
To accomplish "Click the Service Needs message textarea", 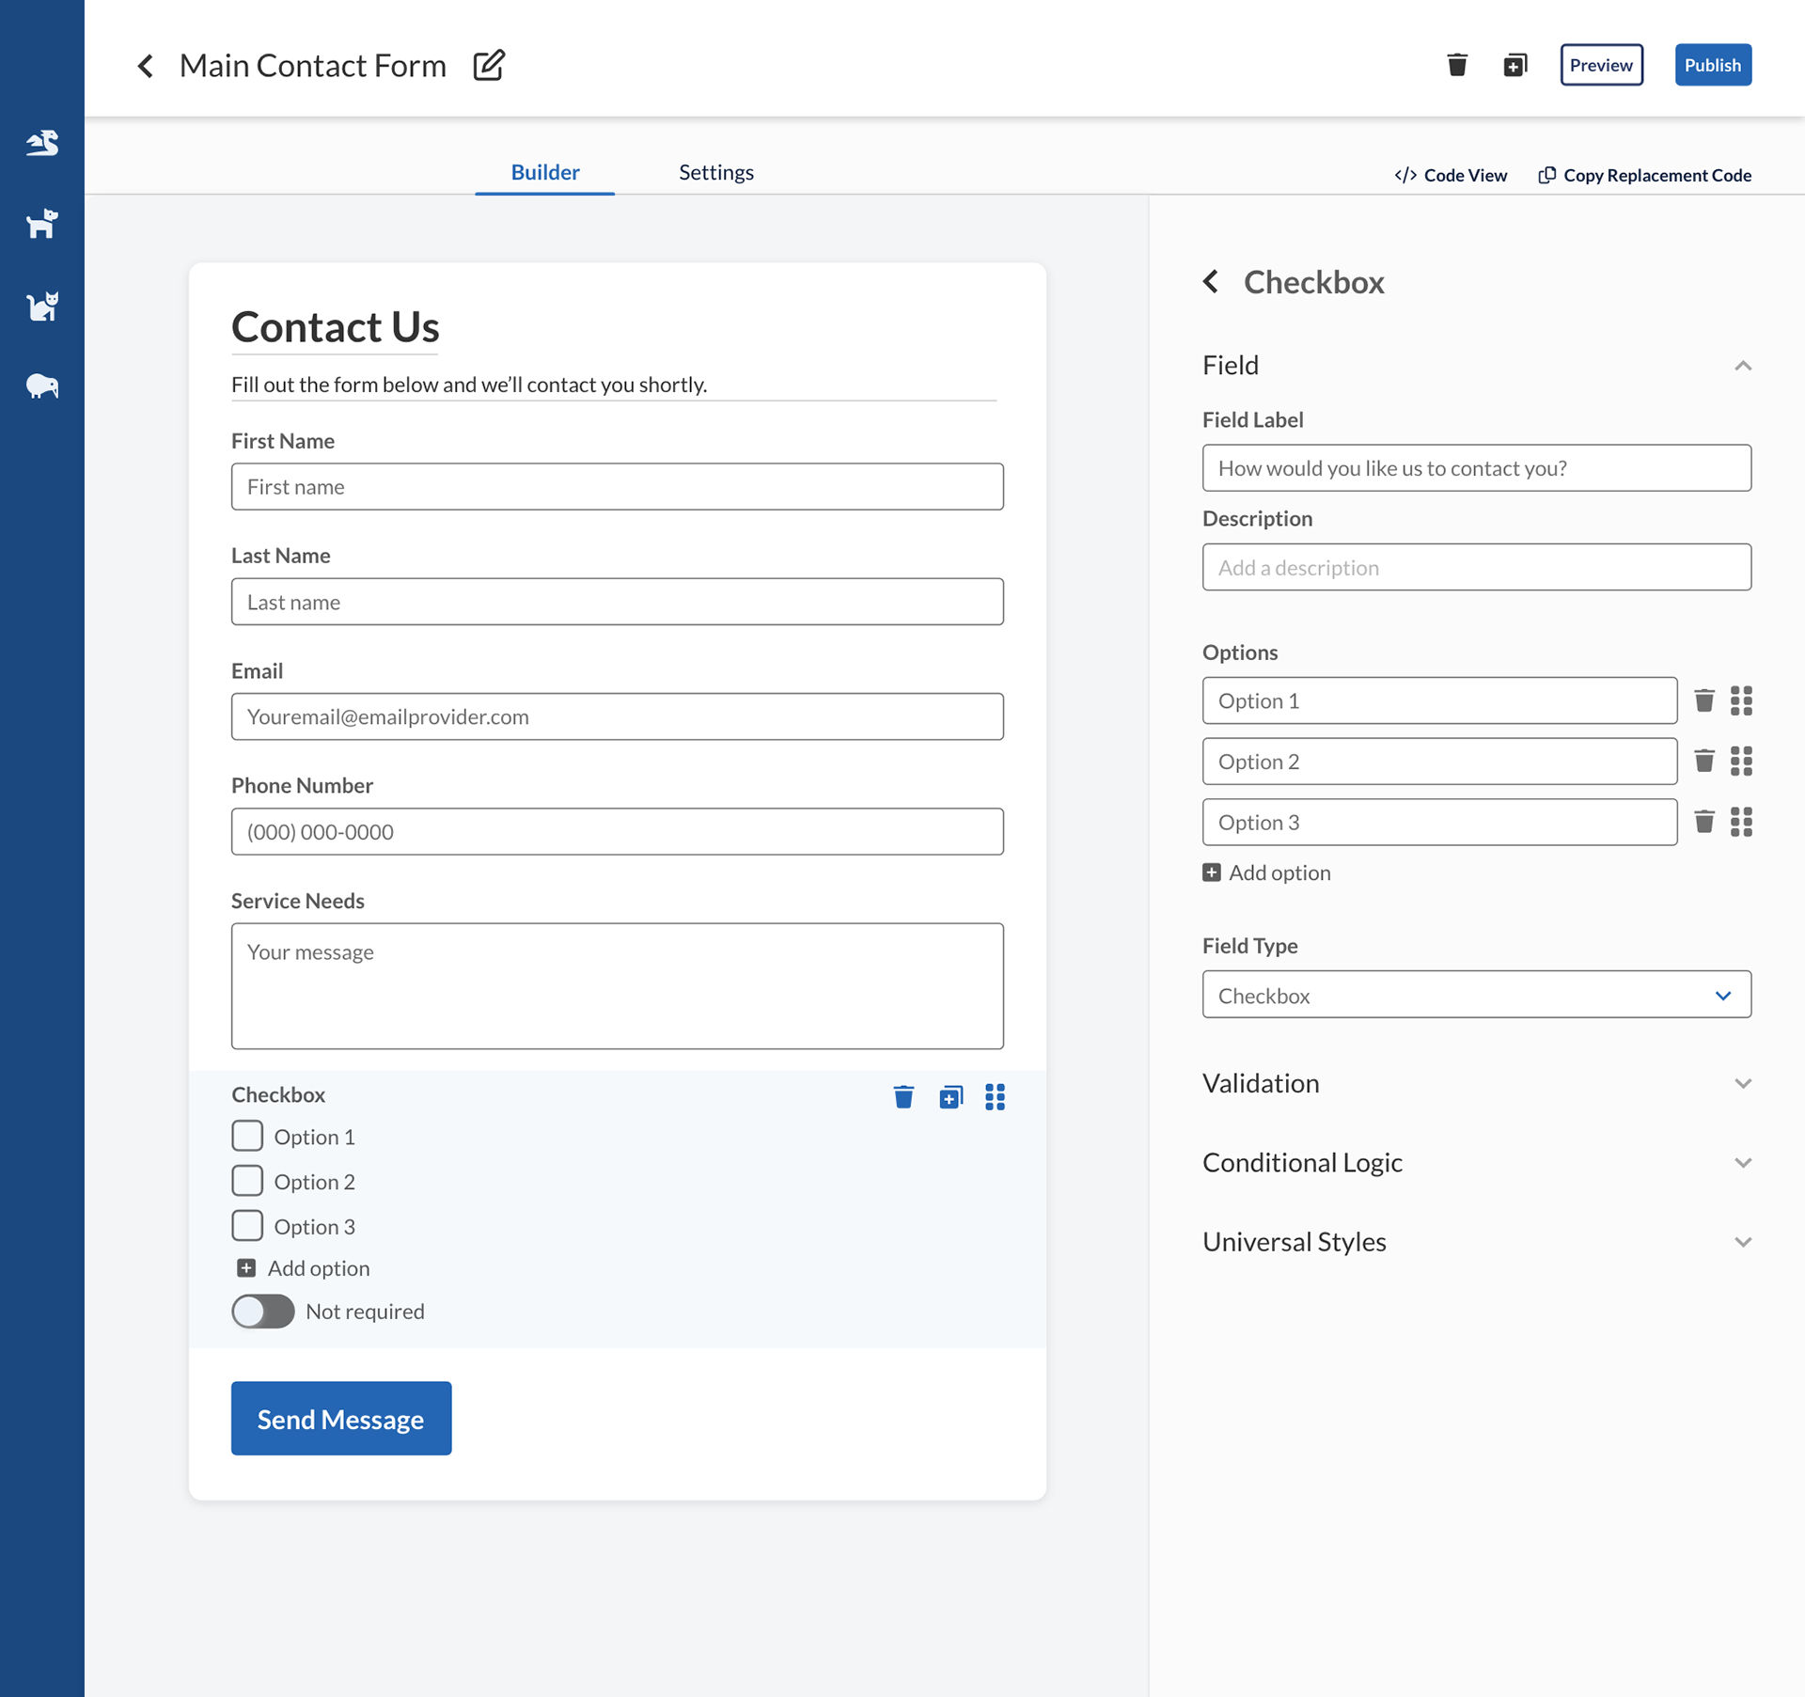I will coord(618,985).
